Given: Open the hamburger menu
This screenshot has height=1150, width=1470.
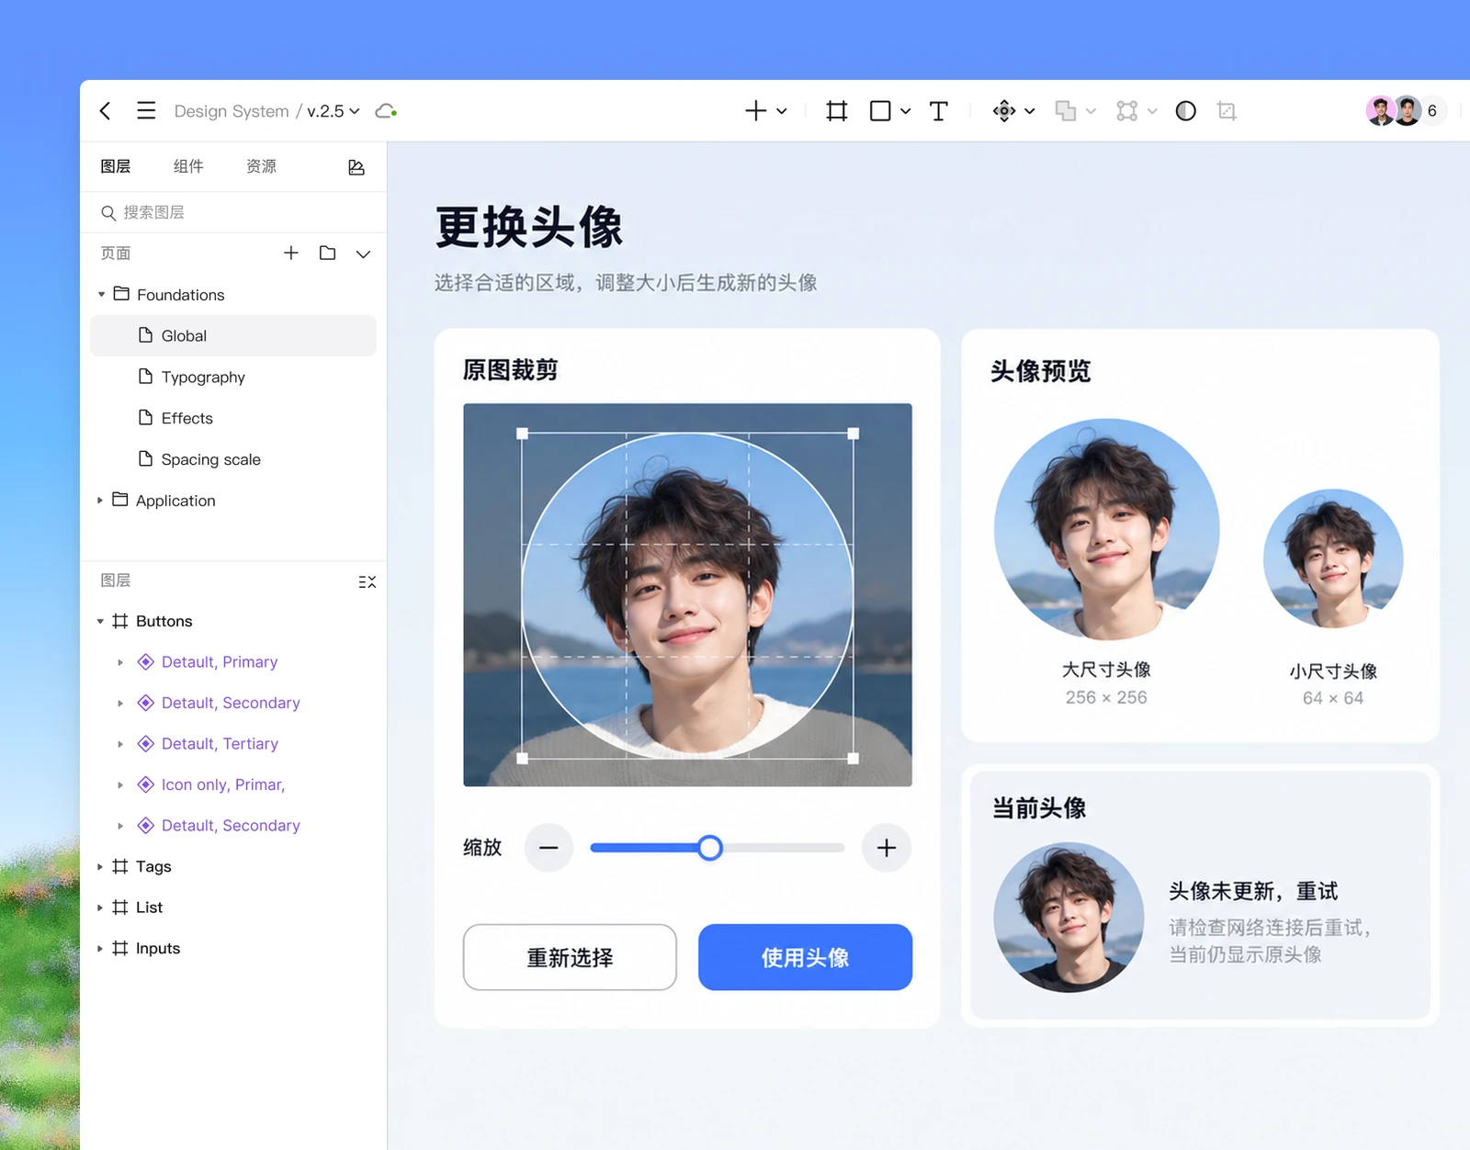Looking at the screenshot, I should point(146,111).
